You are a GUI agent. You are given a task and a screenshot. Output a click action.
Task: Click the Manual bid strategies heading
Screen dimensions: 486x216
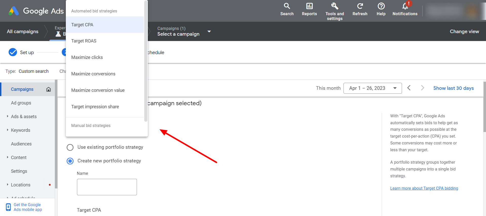click(91, 125)
